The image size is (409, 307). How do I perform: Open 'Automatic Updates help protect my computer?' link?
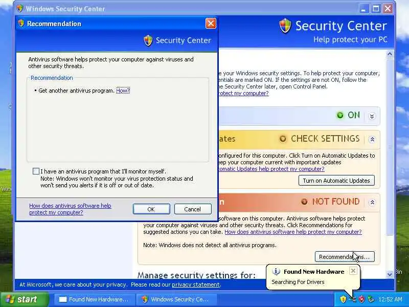pos(271,169)
